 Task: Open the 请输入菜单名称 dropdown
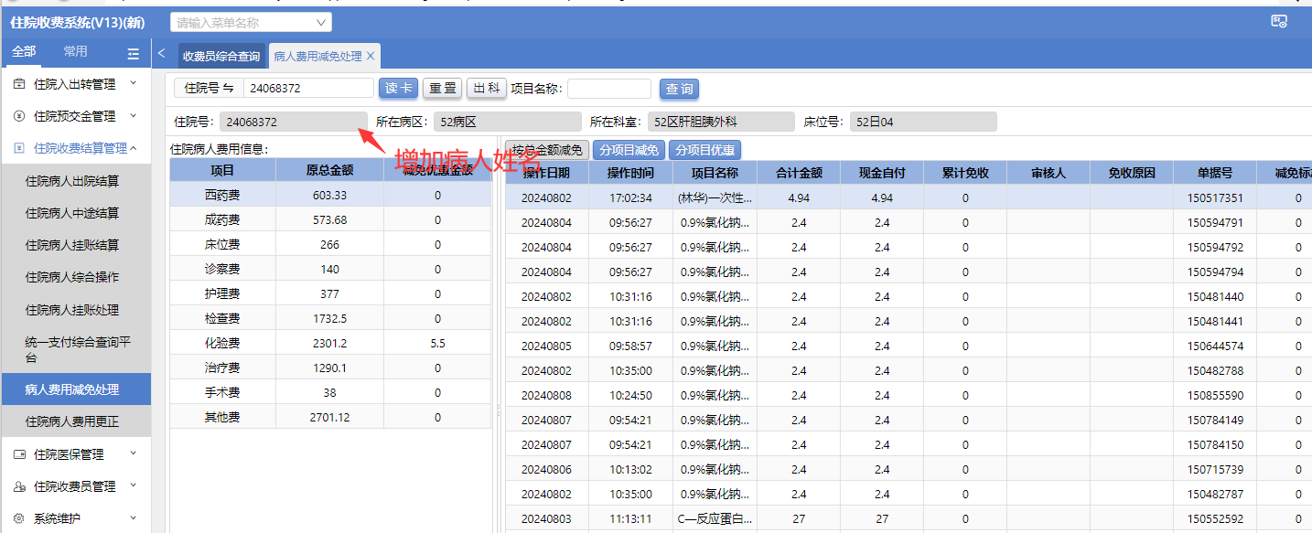point(251,22)
